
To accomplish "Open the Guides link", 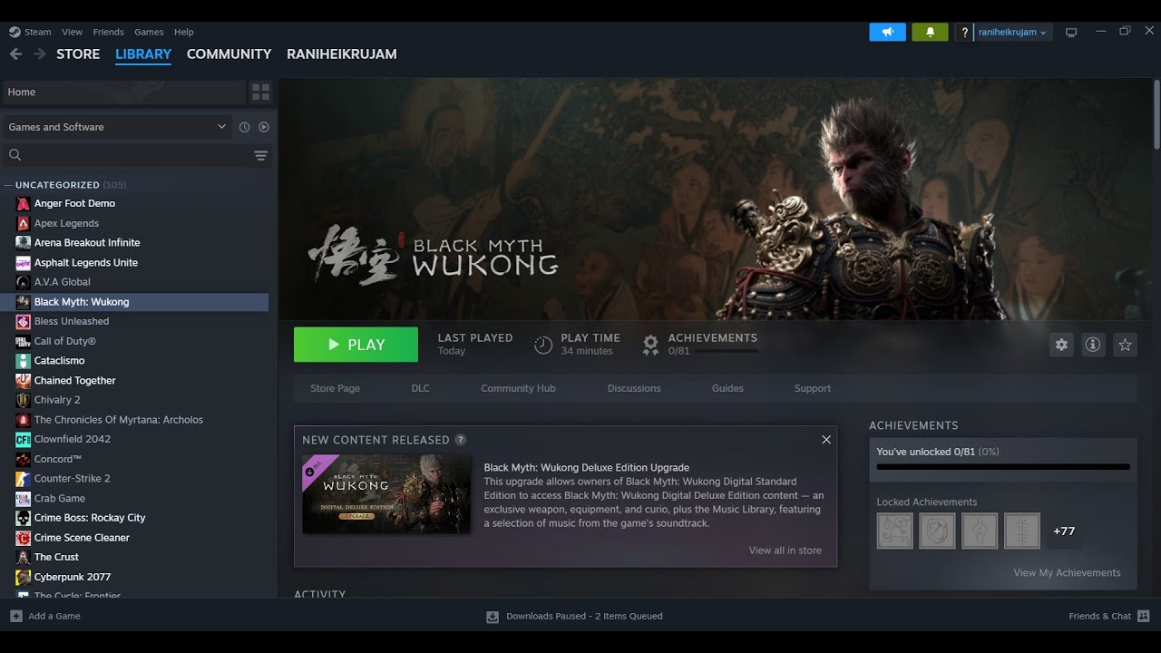I will 727,388.
